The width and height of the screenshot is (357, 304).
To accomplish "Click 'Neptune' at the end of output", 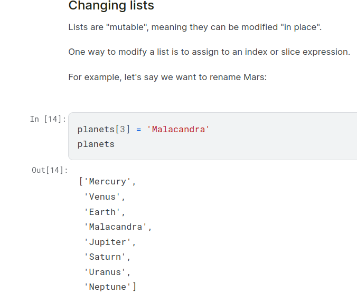I will click(x=108, y=287).
